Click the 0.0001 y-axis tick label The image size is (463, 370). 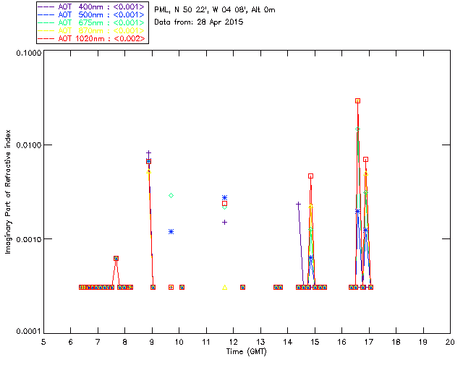tap(29, 332)
